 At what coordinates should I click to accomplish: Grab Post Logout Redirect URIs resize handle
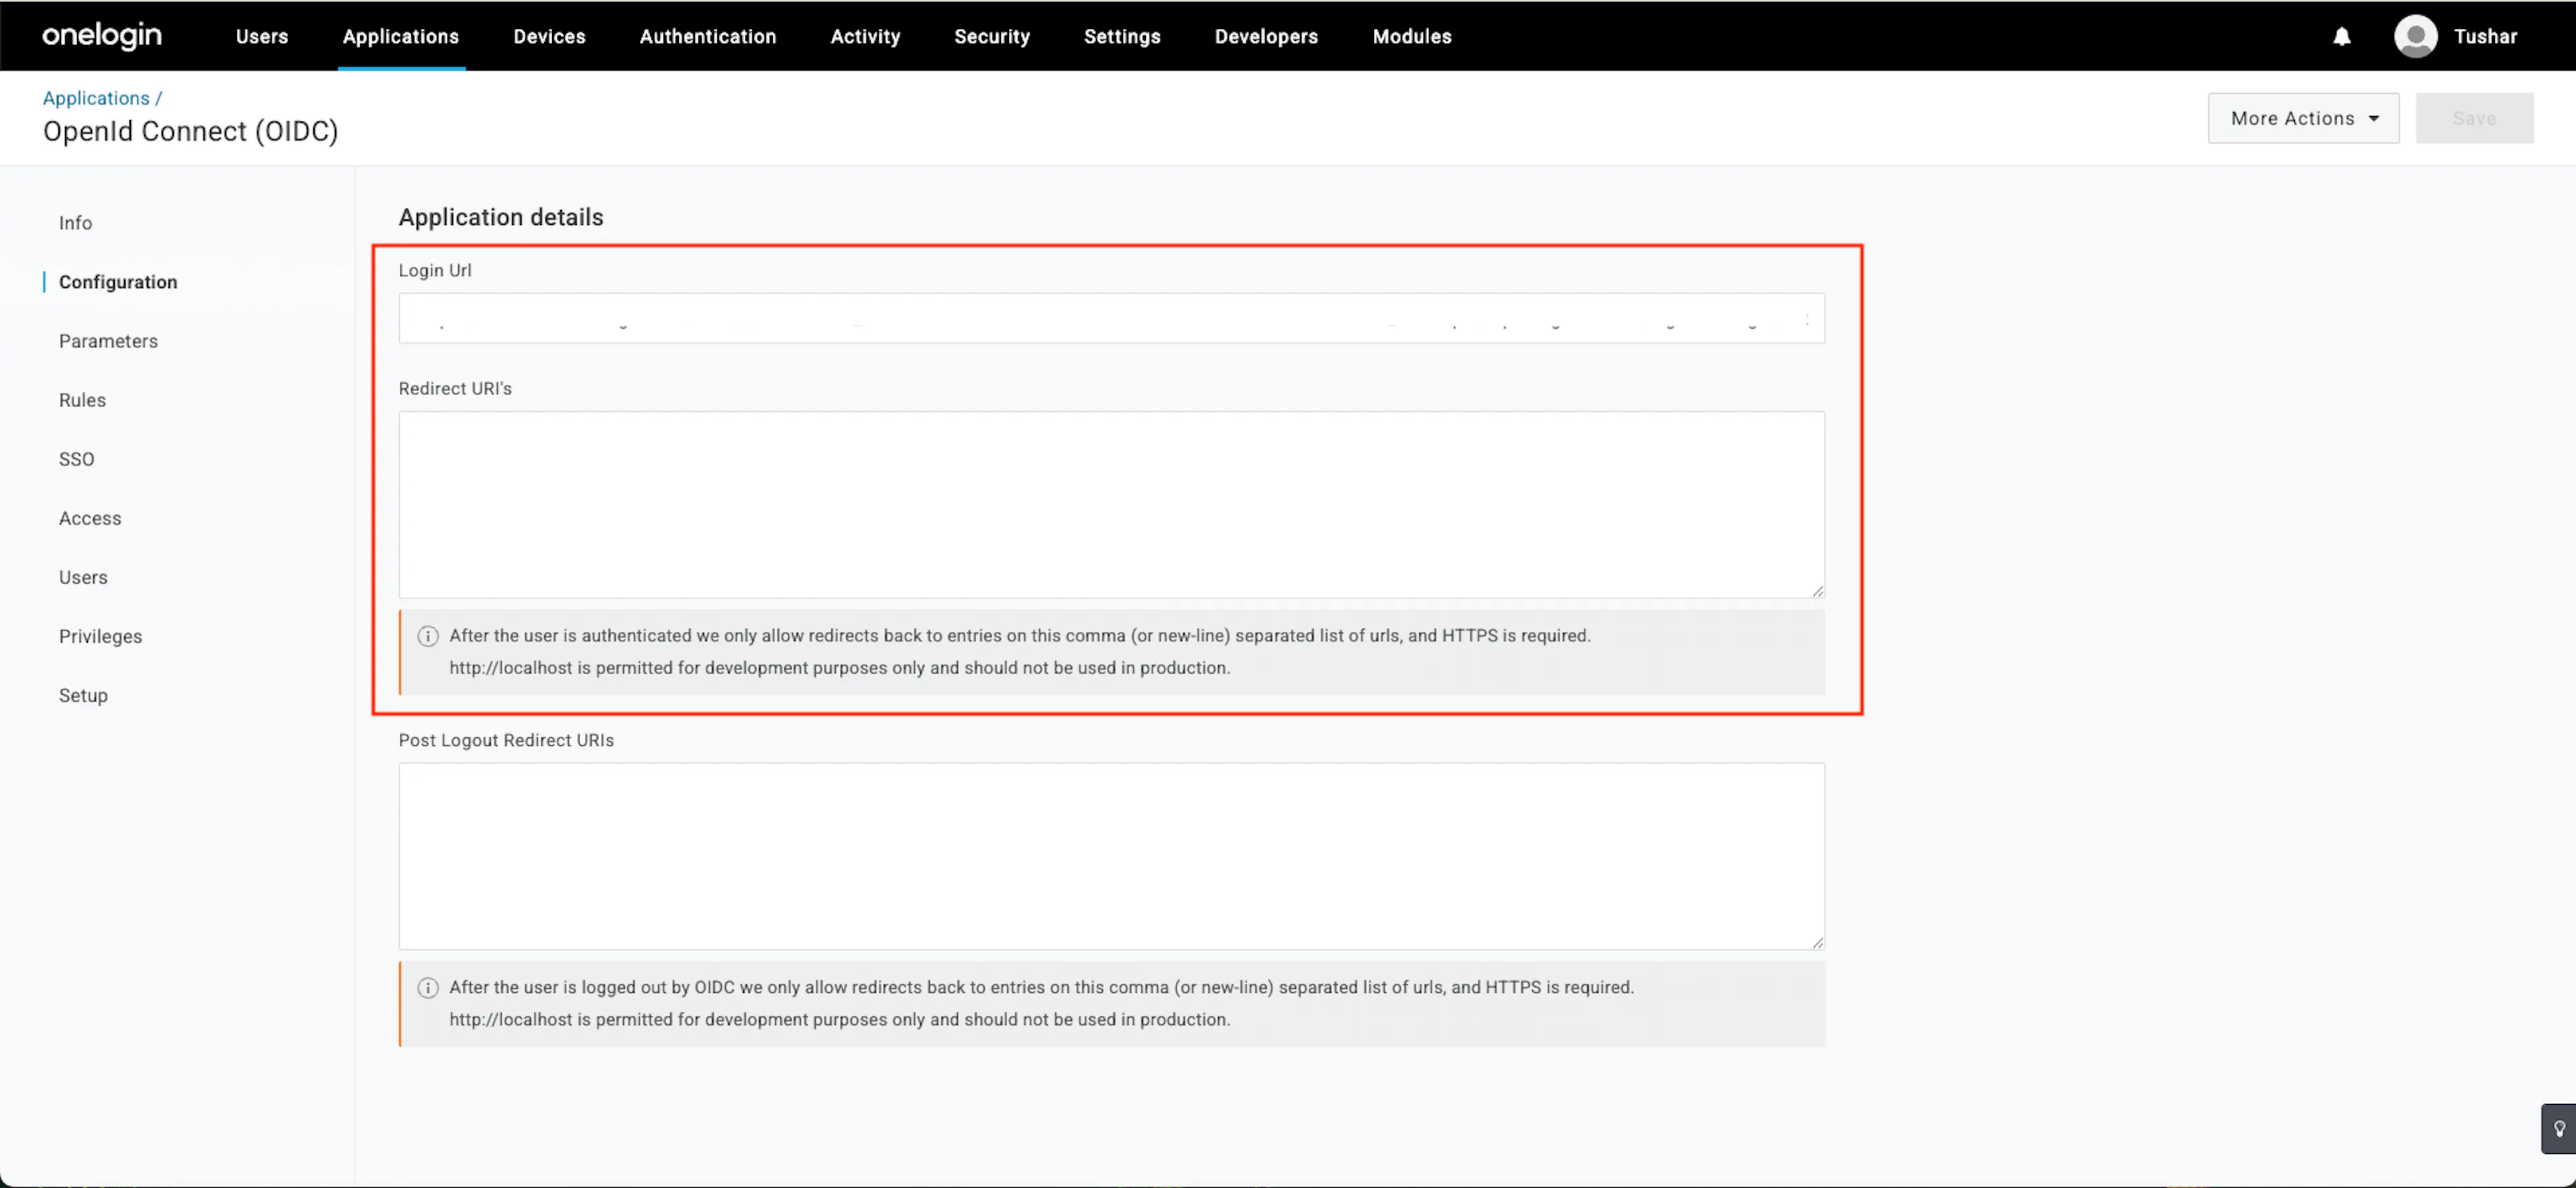[x=1817, y=943]
